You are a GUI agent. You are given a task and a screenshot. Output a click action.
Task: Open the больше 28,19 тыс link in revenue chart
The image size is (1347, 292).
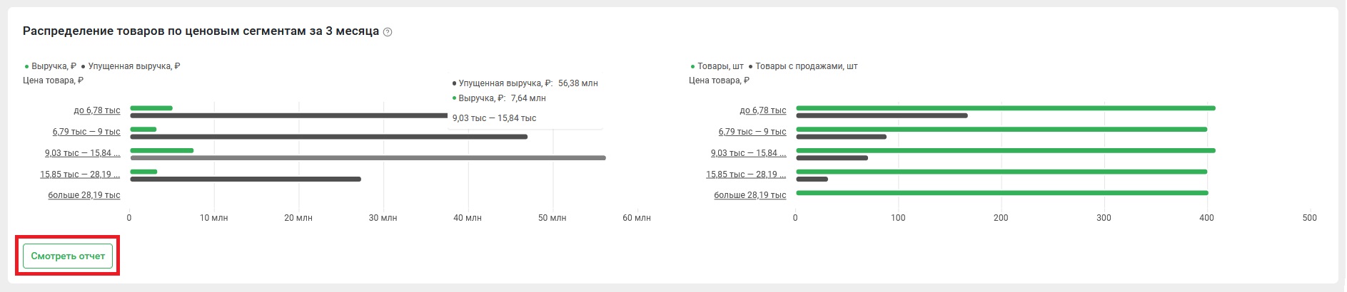click(x=84, y=195)
